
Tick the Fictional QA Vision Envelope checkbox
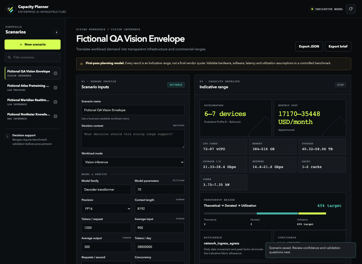[x=56, y=73]
